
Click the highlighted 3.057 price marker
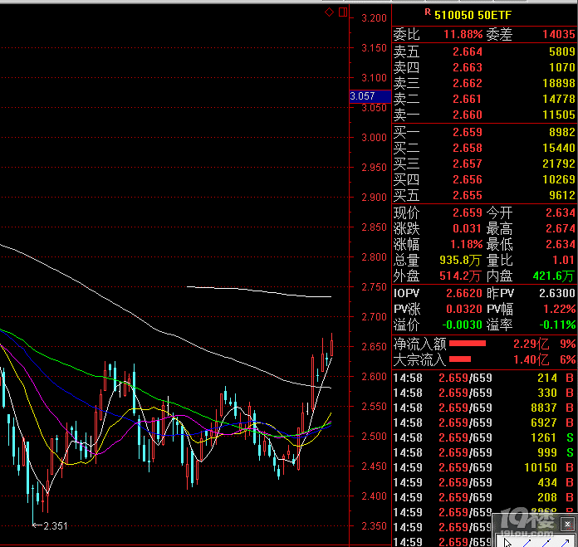click(x=370, y=96)
